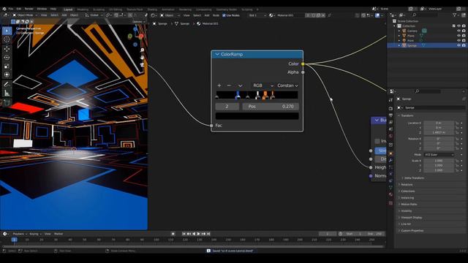Hide the Camera object in outliner

(x=458, y=31)
